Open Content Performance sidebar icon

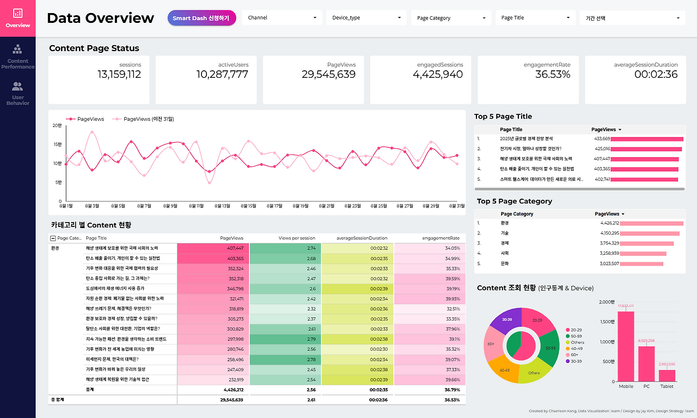[x=17, y=57]
